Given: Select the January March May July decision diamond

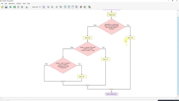Looking at the screenshot, I should coord(88,49).
